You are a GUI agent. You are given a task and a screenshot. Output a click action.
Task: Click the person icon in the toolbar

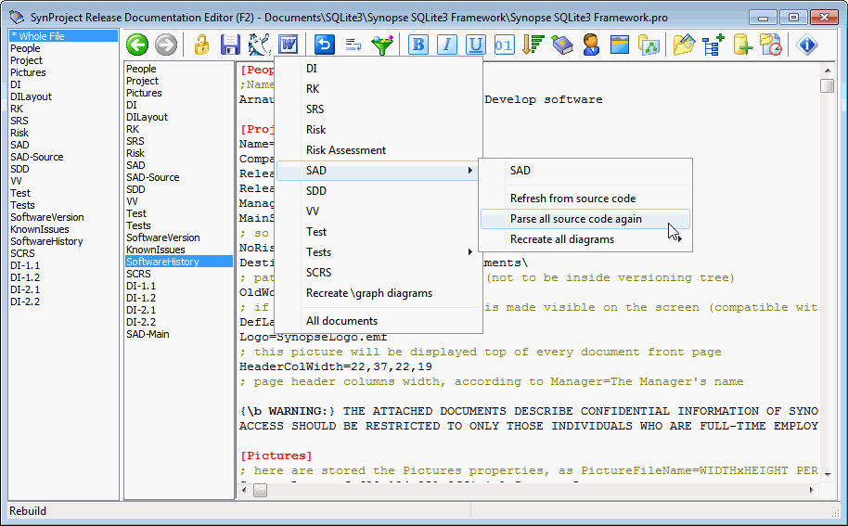tap(591, 45)
